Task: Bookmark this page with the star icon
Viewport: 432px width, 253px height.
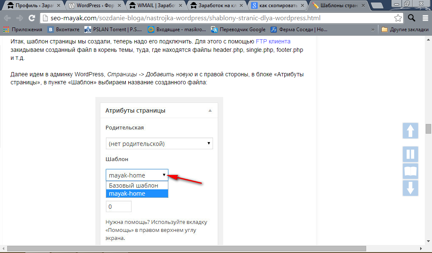Action: 398,18
